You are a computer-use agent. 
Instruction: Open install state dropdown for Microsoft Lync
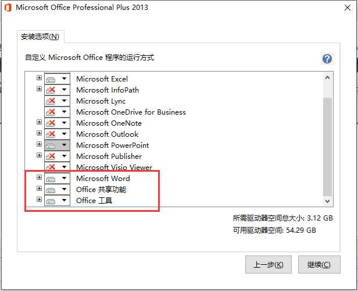57,101
